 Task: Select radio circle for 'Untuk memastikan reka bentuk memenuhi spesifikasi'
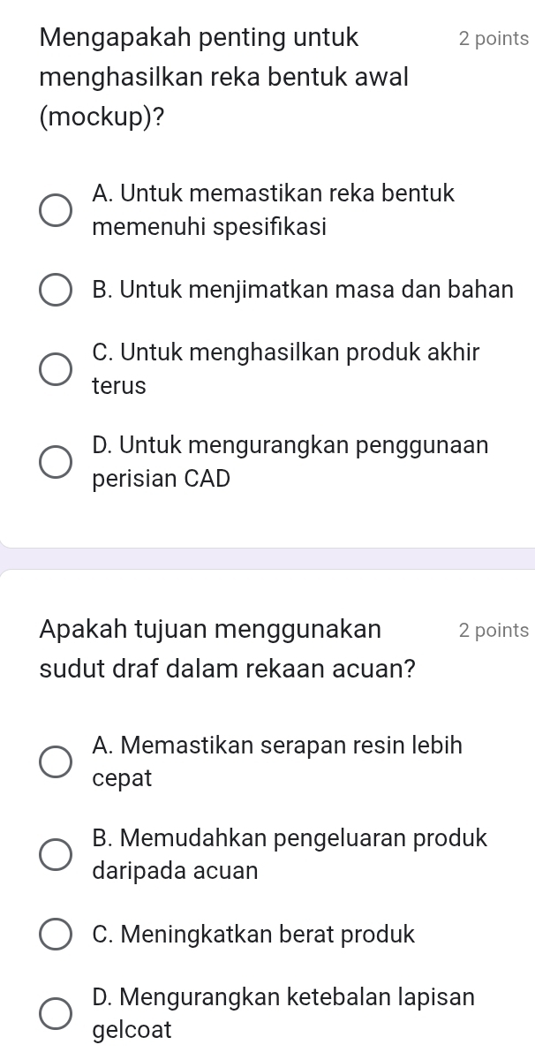coord(55,210)
